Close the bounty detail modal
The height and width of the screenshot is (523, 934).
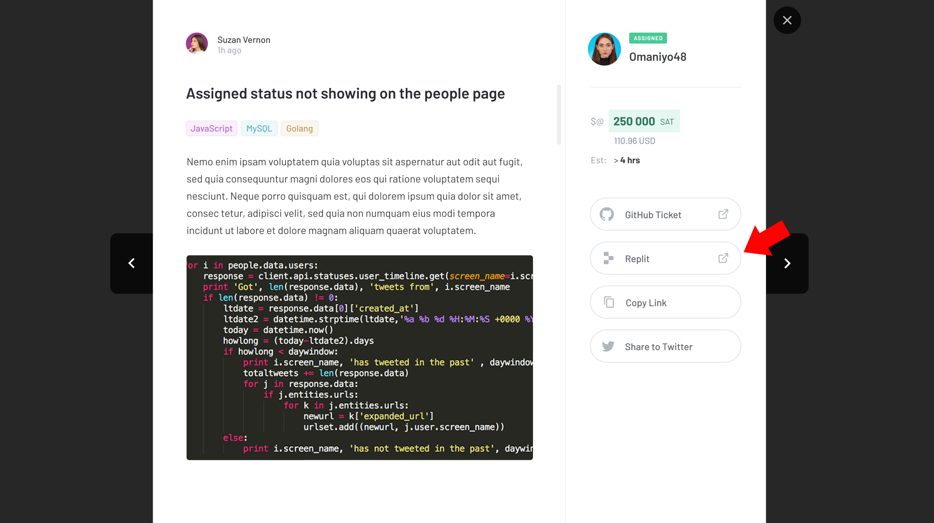point(787,20)
